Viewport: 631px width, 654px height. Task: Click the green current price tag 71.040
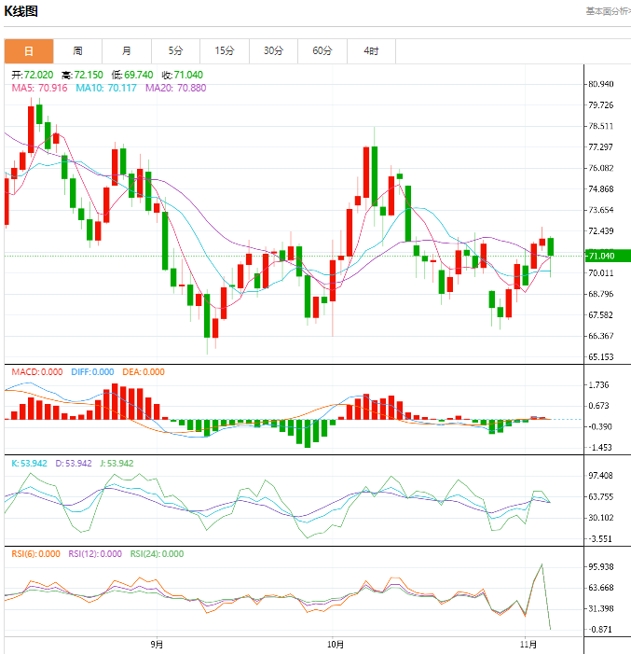pos(607,256)
